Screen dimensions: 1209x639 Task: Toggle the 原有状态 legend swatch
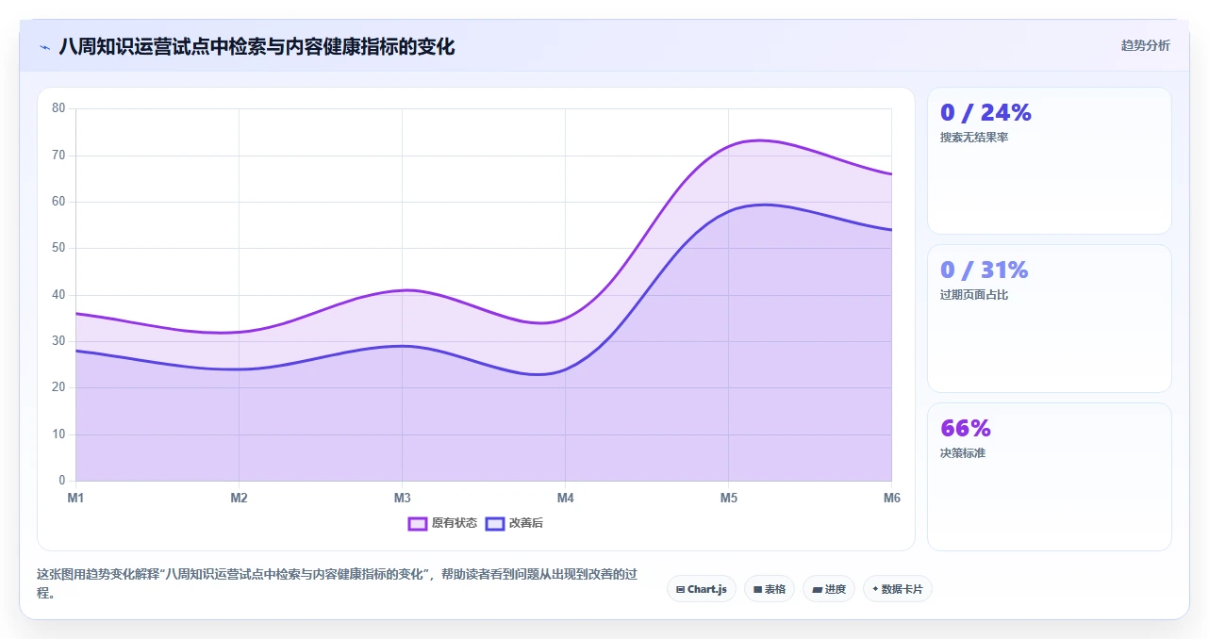pos(418,524)
